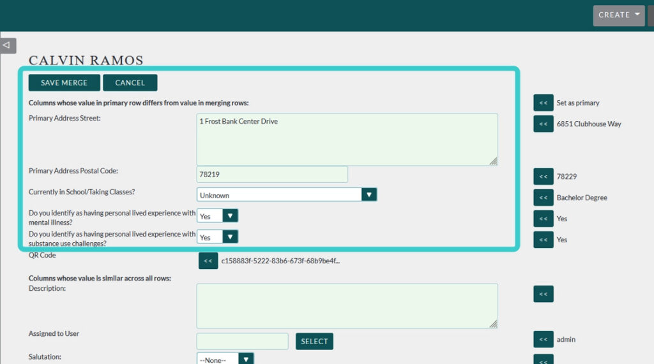The width and height of the screenshot is (654, 364).
Task: Click the << button beside Set as primary
Action: [543, 103]
